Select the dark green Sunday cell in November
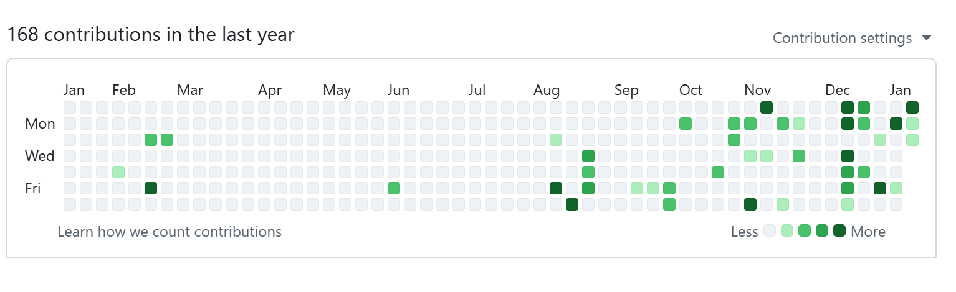The height and width of the screenshot is (292, 956). tap(767, 107)
